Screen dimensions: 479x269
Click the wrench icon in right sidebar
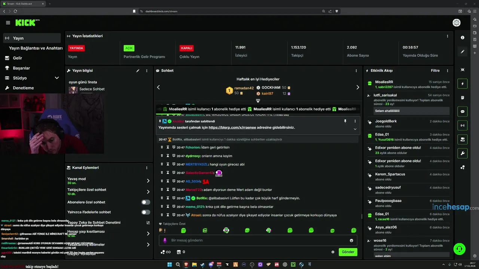(x=463, y=153)
